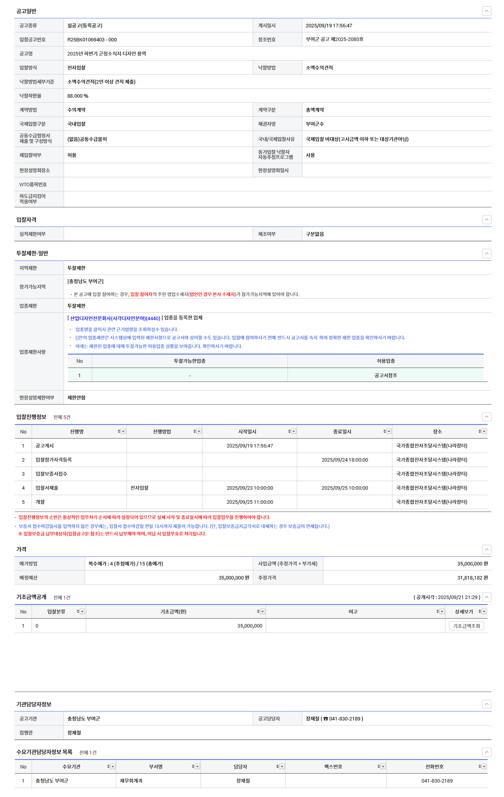Collapse the 수요기관담당자정보 목록 section

pyautogui.click(x=486, y=752)
